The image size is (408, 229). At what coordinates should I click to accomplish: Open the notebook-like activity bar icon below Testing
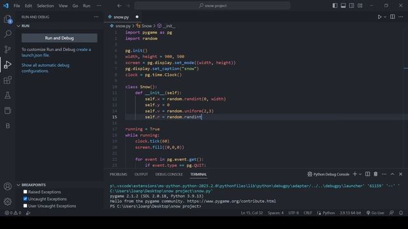click(x=8, y=111)
